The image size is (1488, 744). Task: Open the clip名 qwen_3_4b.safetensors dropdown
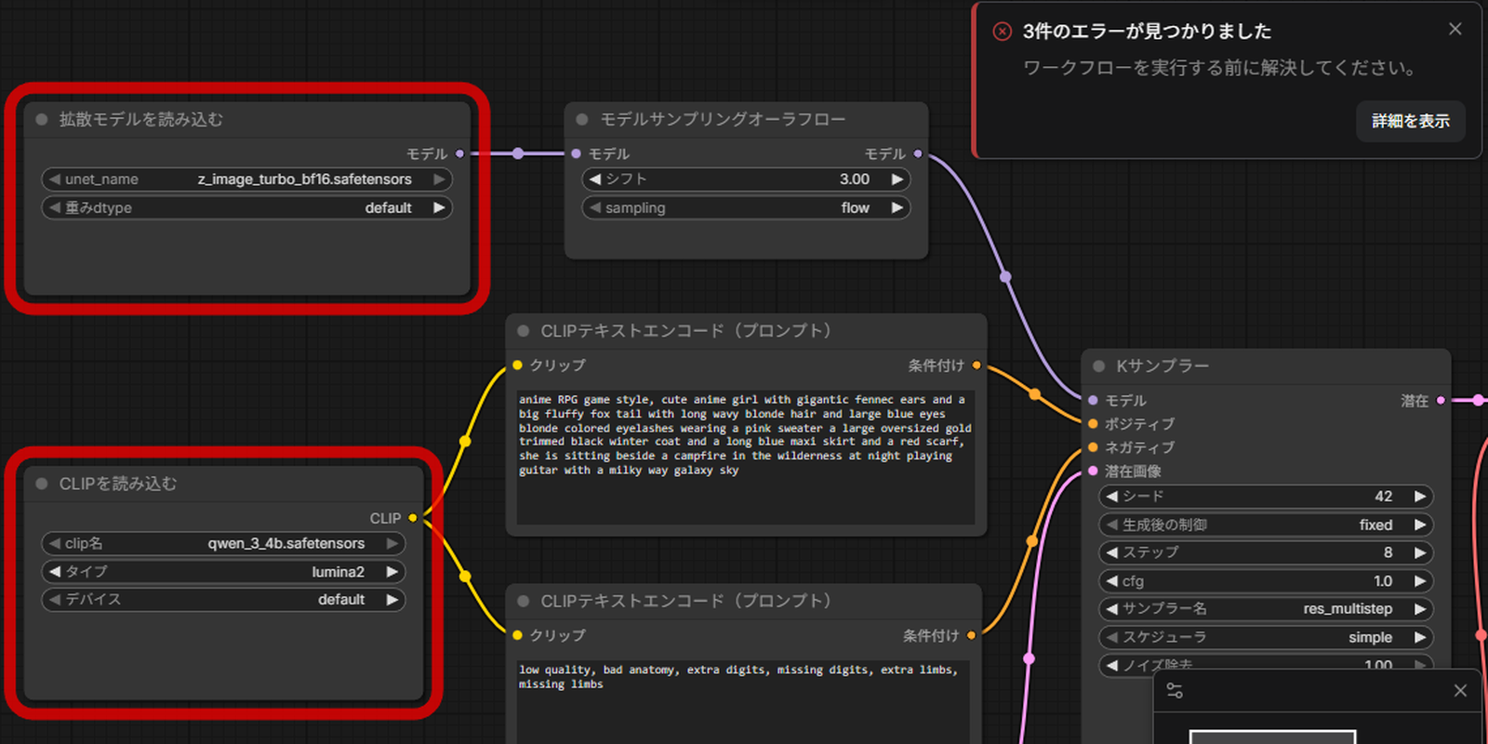click(223, 543)
